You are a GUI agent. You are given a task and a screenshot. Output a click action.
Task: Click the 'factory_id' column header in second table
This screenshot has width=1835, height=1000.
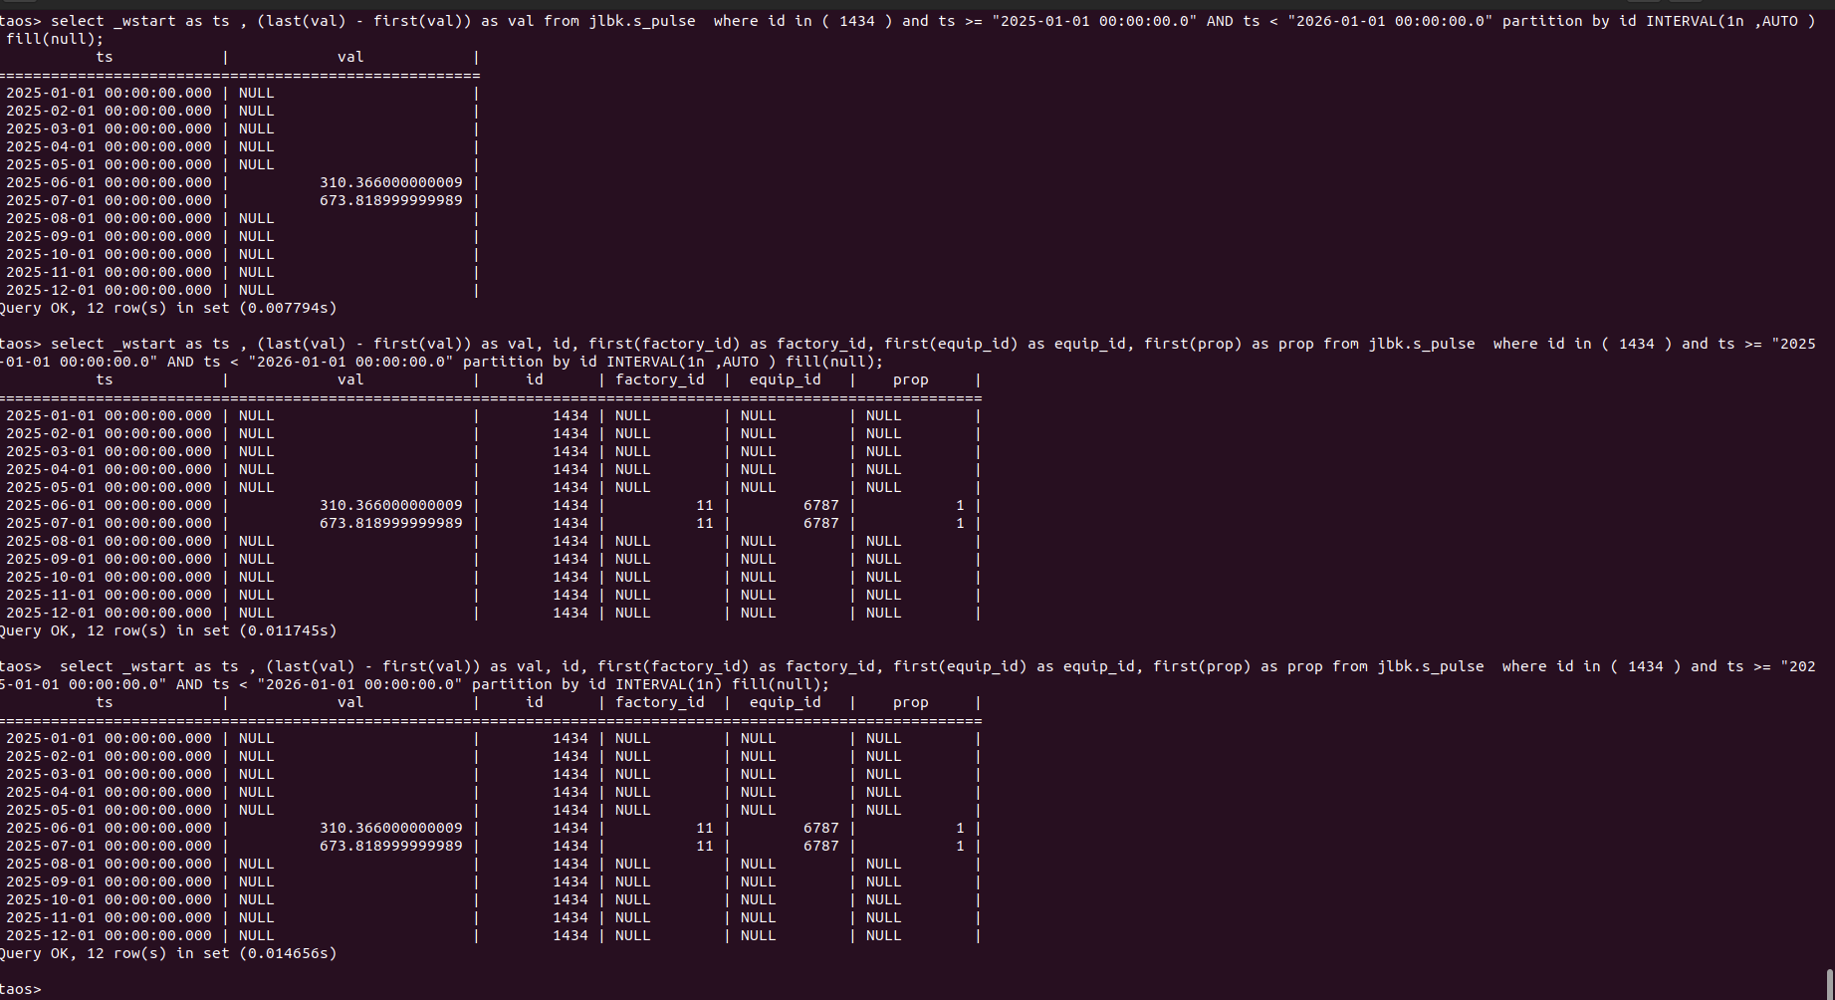tap(659, 379)
